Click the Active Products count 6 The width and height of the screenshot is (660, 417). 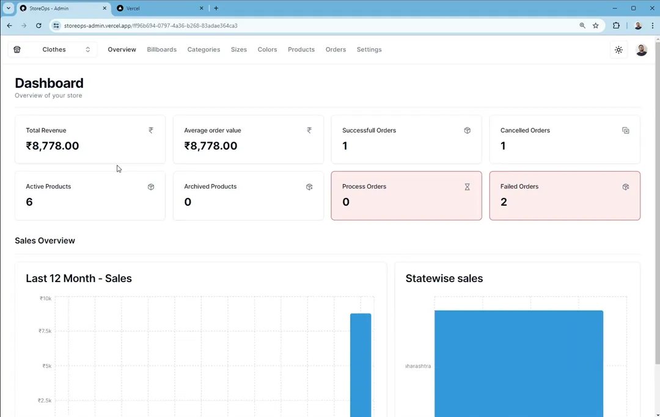(29, 202)
